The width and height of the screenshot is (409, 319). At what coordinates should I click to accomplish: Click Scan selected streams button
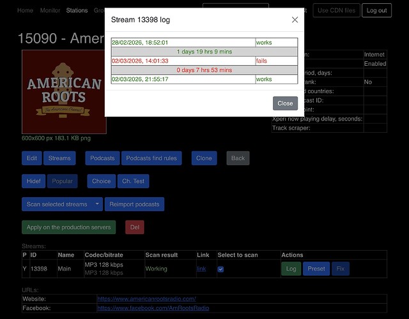click(x=57, y=204)
